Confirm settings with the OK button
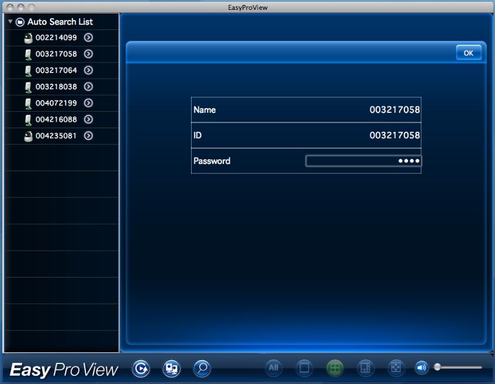 [469, 53]
